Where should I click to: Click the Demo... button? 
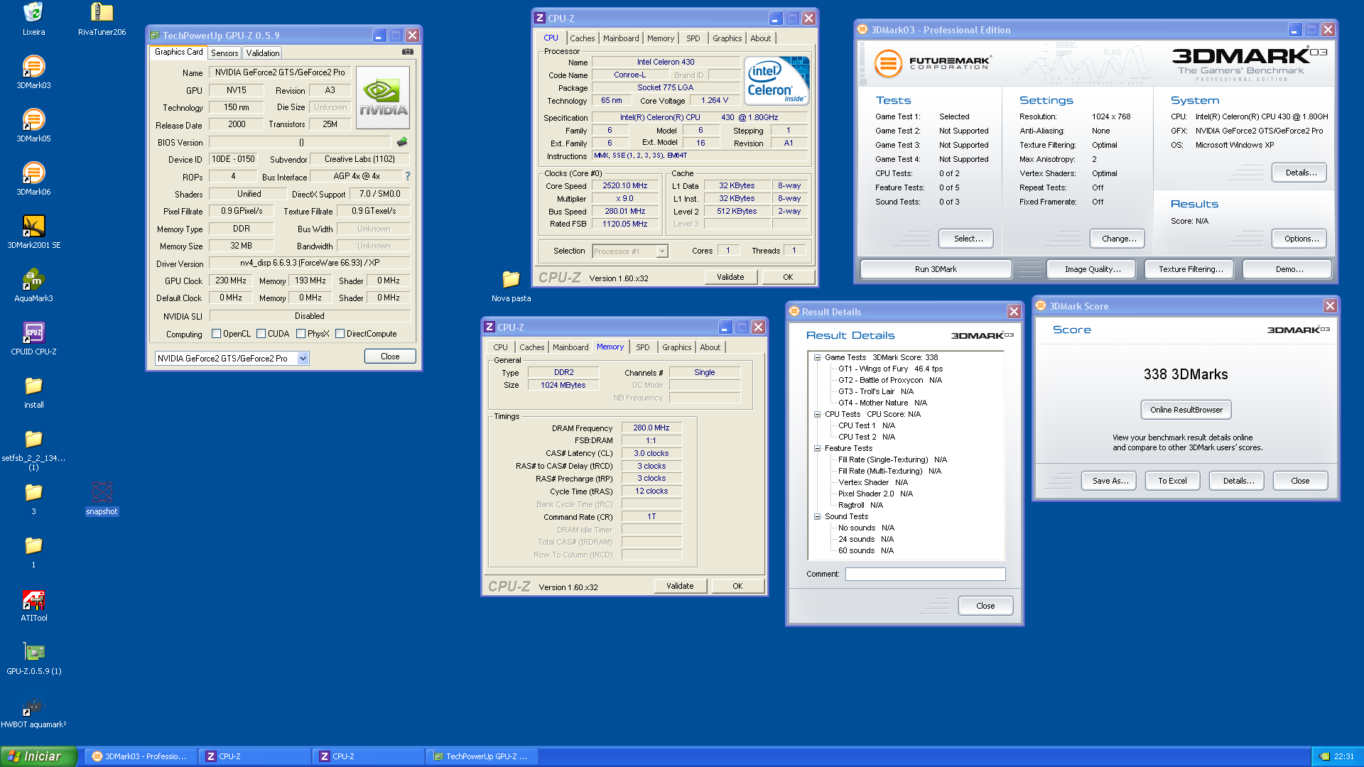(x=1289, y=269)
